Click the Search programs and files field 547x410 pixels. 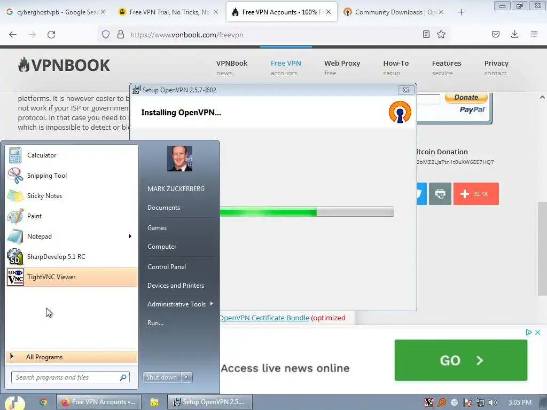[x=70, y=377]
